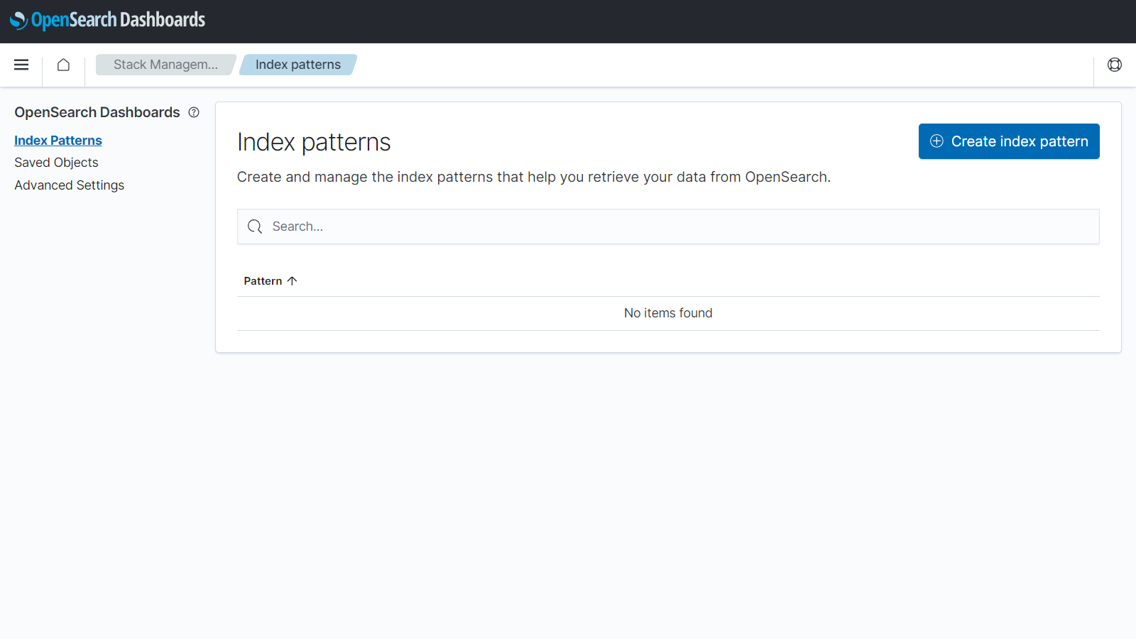
Task: Click the OpenSearch swirl logo mark
Action: (x=18, y=21)
